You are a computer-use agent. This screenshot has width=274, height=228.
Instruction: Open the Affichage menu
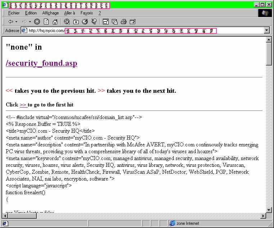click(x=50, y=13)
